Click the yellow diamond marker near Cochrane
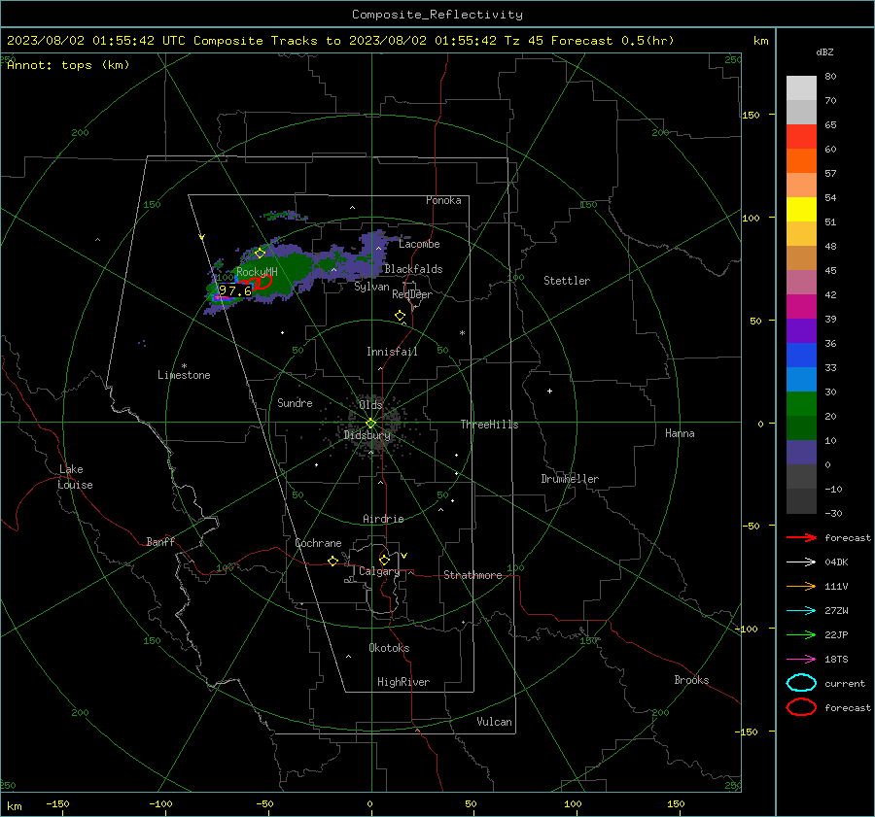 tap(333, 562)
